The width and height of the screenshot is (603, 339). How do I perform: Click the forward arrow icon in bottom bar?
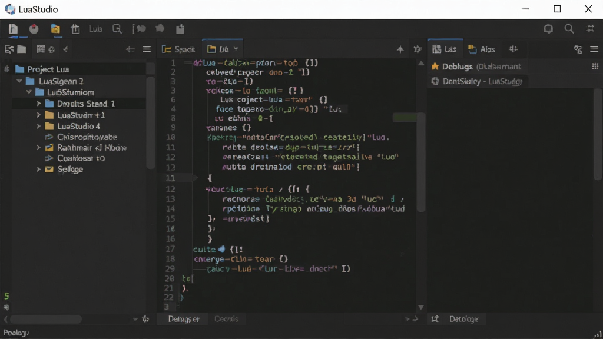click(415, 319)
